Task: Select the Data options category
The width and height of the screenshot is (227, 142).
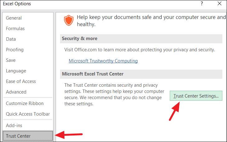Action: coord(11,39)
